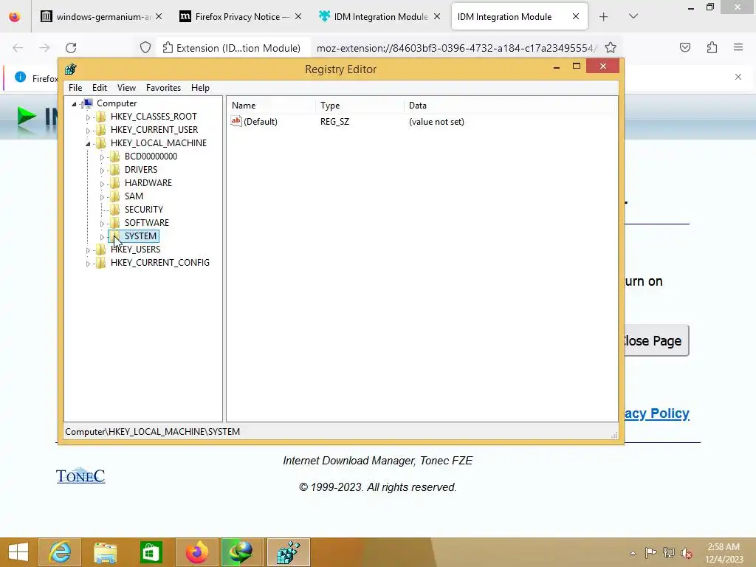
Task: Open the list all tabs dropdown
Action: click(x=633, y=17)
